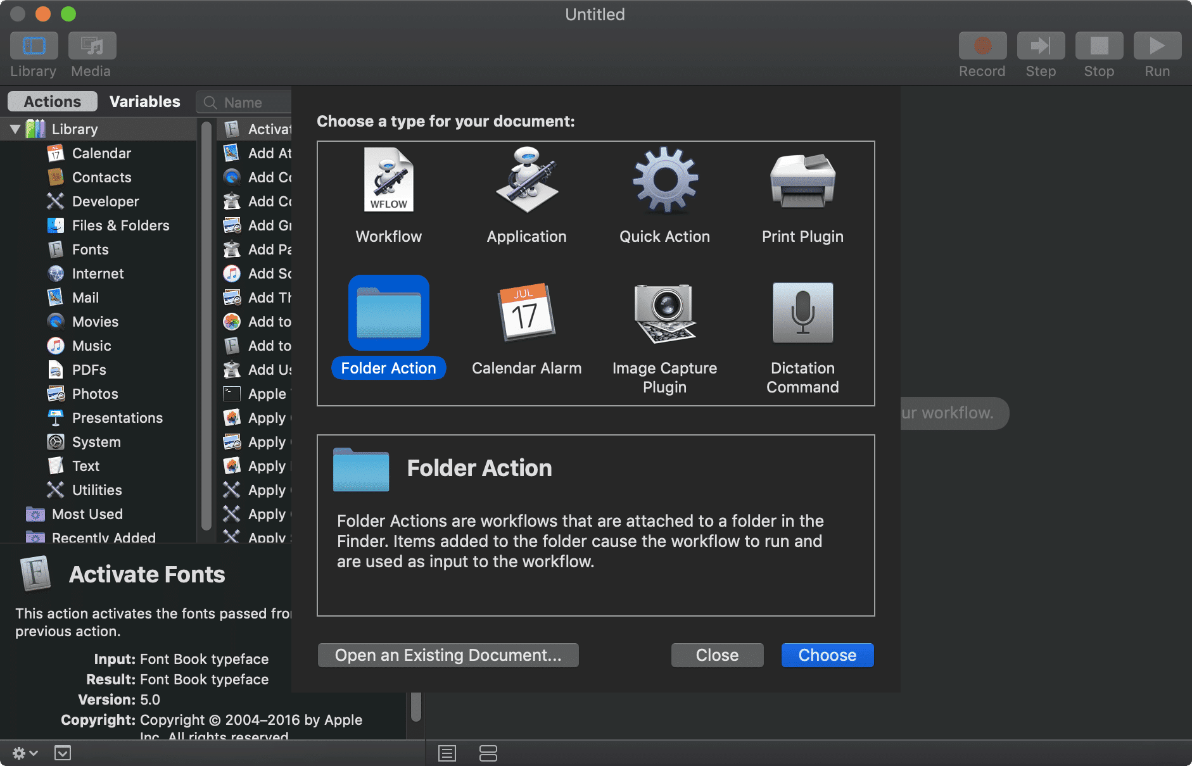This screenshot has height=766, width=1192.
Task: Run the workflow
Action: pyautogui.click(x=1157, y=46)
